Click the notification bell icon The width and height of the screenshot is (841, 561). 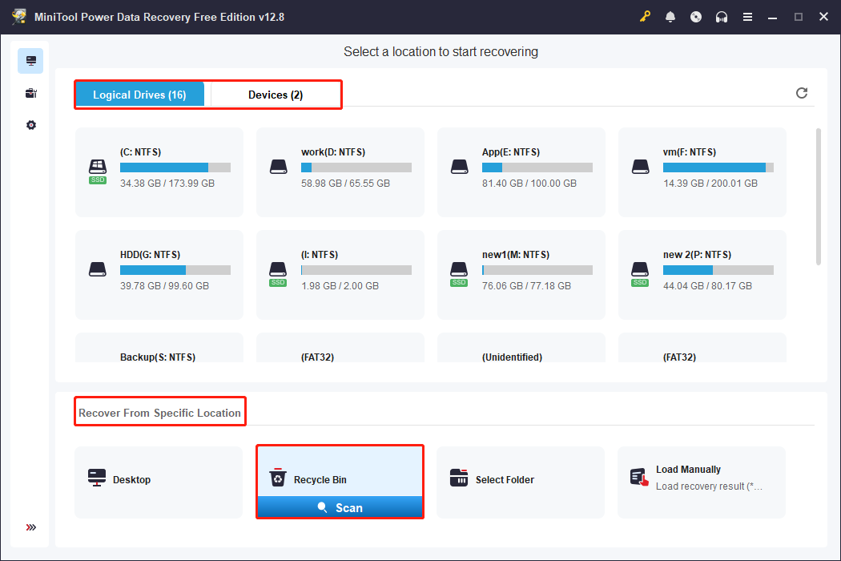click(670, 16)
